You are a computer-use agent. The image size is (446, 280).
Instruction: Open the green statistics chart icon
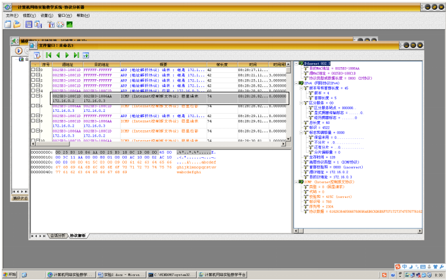tap(69, 25)
